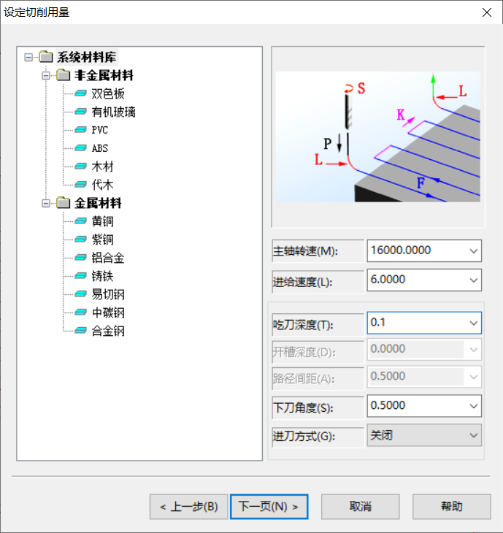
Task: Click the material icon beside 木材
Action: tap(80, 166)
